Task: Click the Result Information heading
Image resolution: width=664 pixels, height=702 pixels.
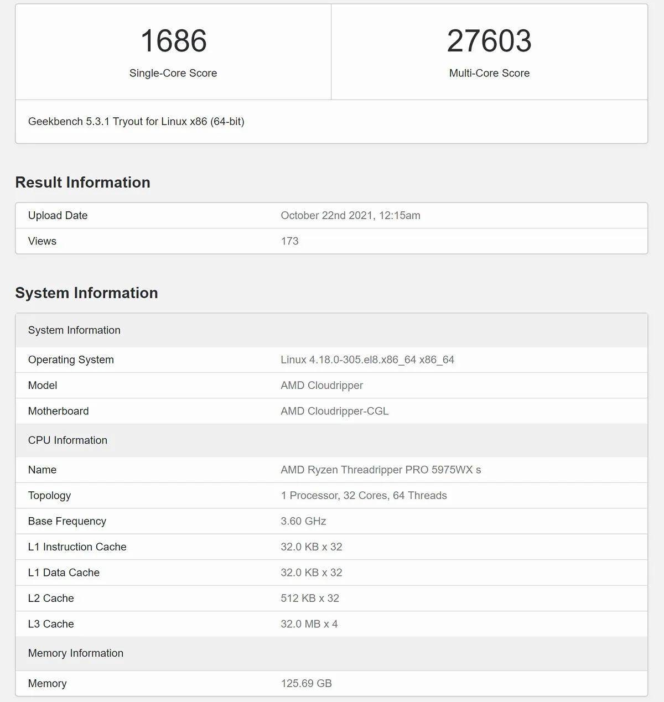Action: tap(83, 183)
